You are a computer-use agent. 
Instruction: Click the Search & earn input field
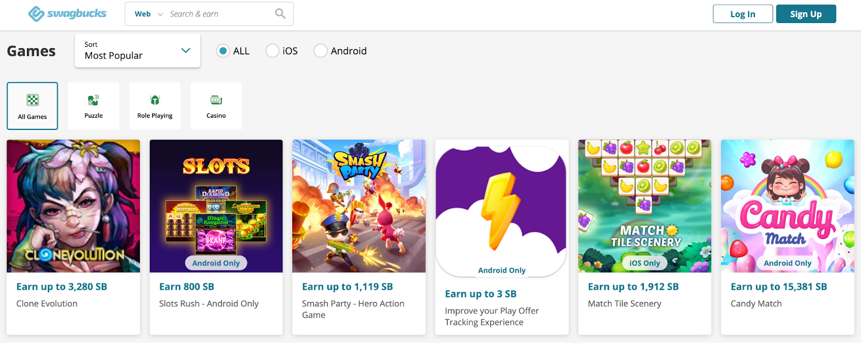(x=220, y=14)
